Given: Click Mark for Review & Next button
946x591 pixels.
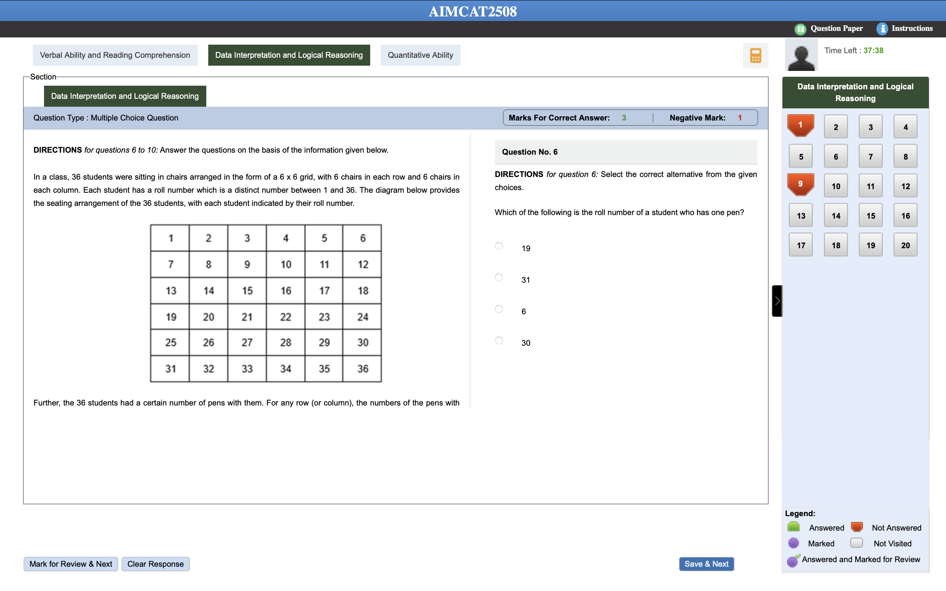Looking at the screenshot, I should click(70, 564).
